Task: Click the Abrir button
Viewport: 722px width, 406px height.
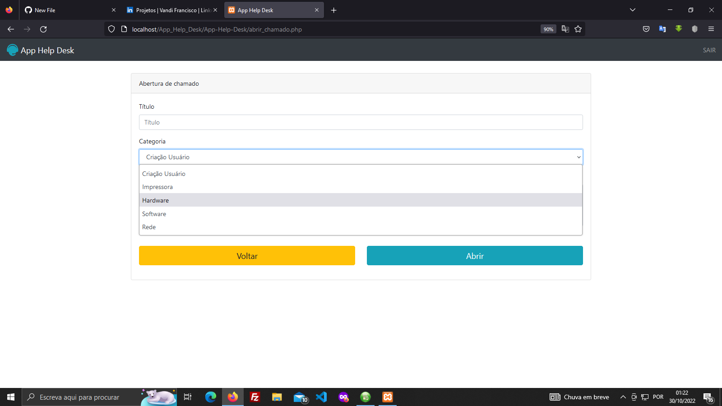Action: pyautogui.click(x=475, y=255)
